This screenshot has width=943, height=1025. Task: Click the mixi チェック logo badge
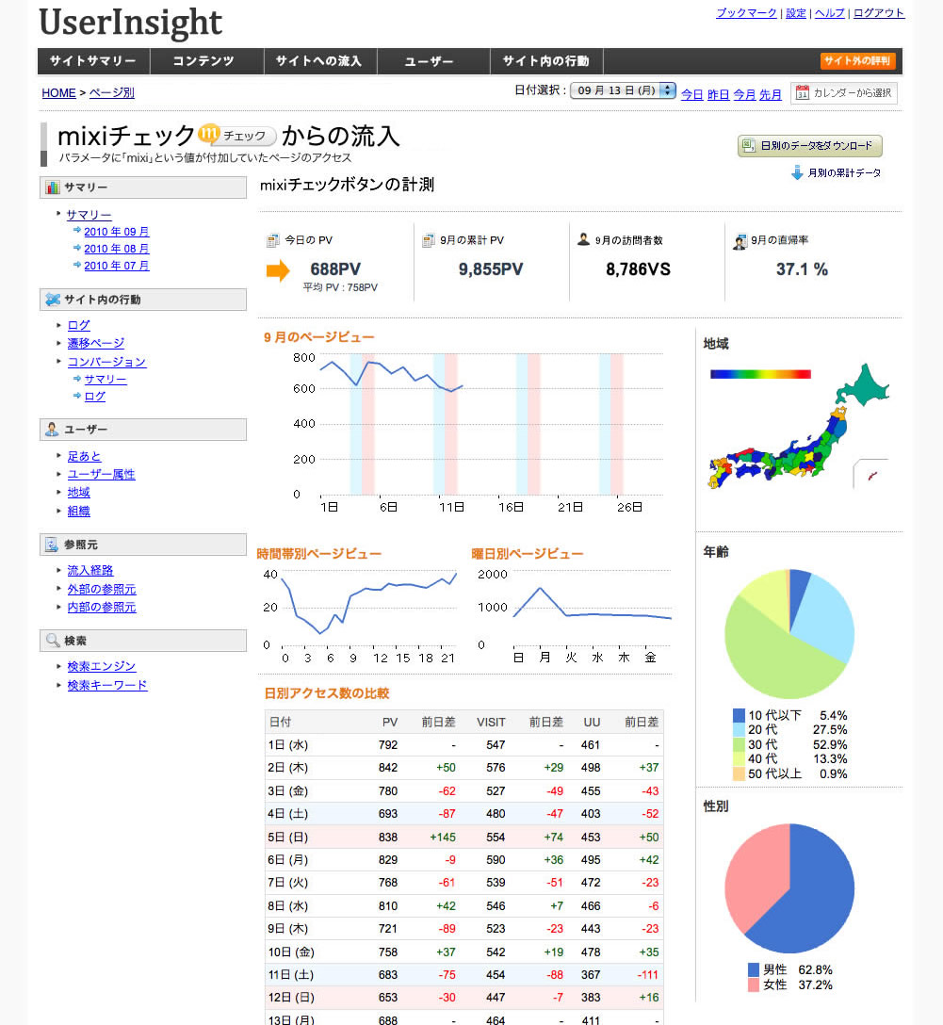tap(238, 136)
